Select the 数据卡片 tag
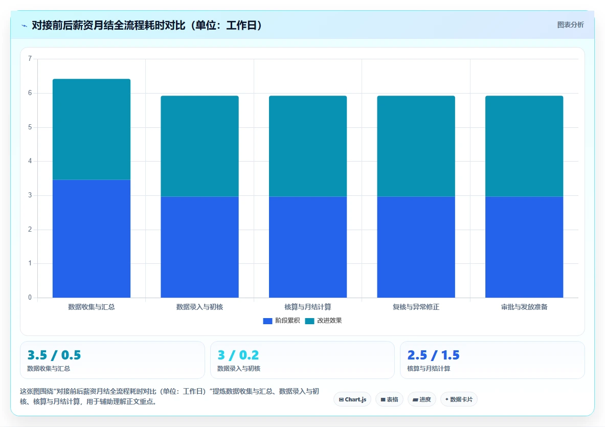Screen dimensions: 605x427 pyautogui.click(x=459, y=399)
